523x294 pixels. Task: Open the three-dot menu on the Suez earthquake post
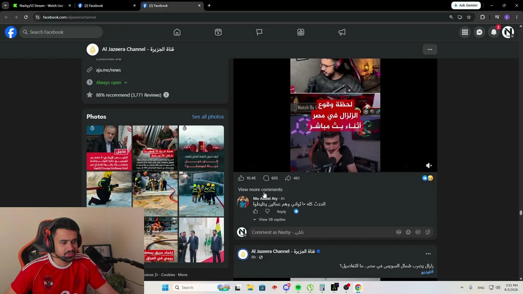(x=428, y=254)
